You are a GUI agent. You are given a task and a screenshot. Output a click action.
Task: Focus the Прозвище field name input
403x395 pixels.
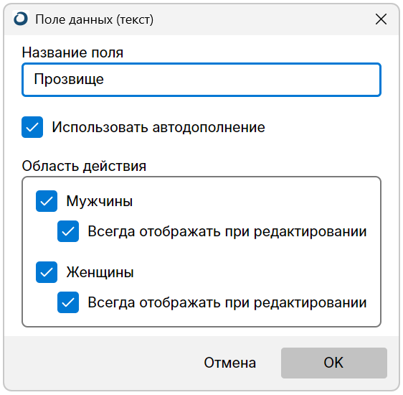tap(201, 80)
